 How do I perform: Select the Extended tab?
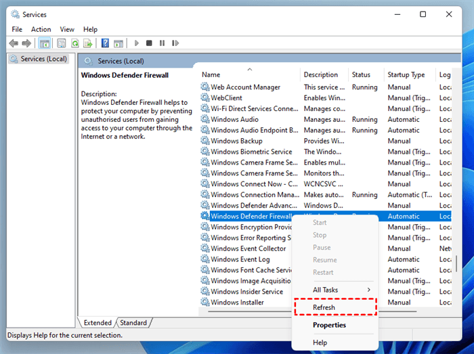pos(98,323)
